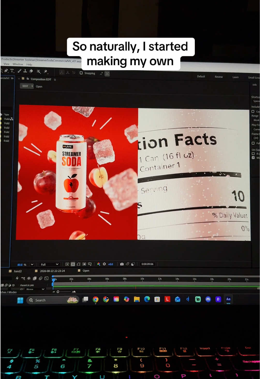Select the Roto Brush tool
The image size is (260, 379).
point(39,71)
